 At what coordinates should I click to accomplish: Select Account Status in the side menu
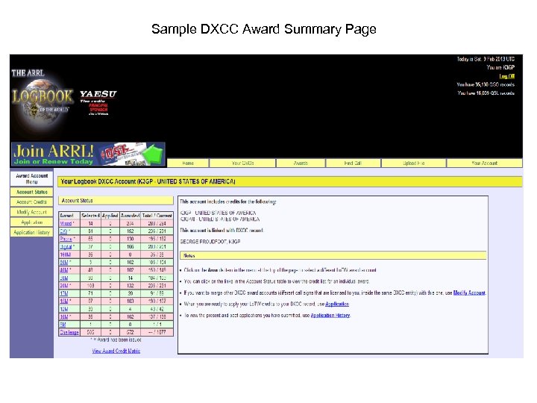[32, 192]
